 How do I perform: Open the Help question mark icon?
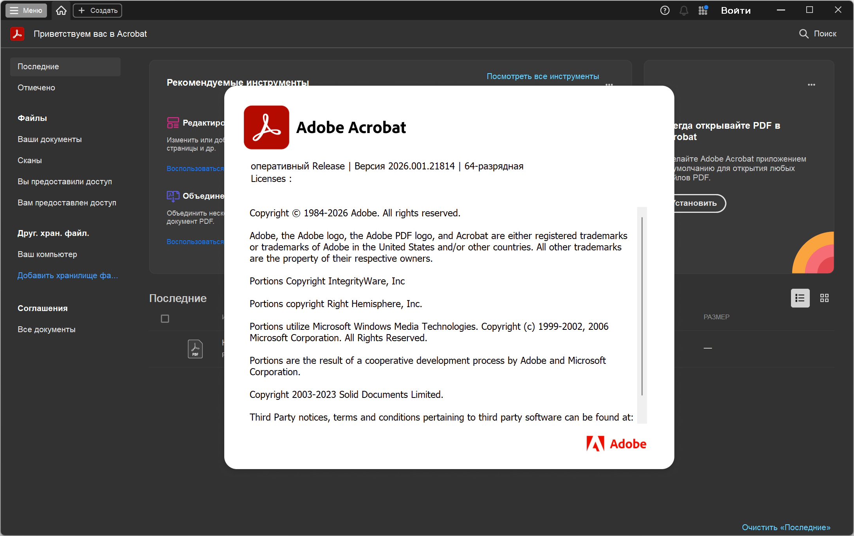click(x=665, y=11)
